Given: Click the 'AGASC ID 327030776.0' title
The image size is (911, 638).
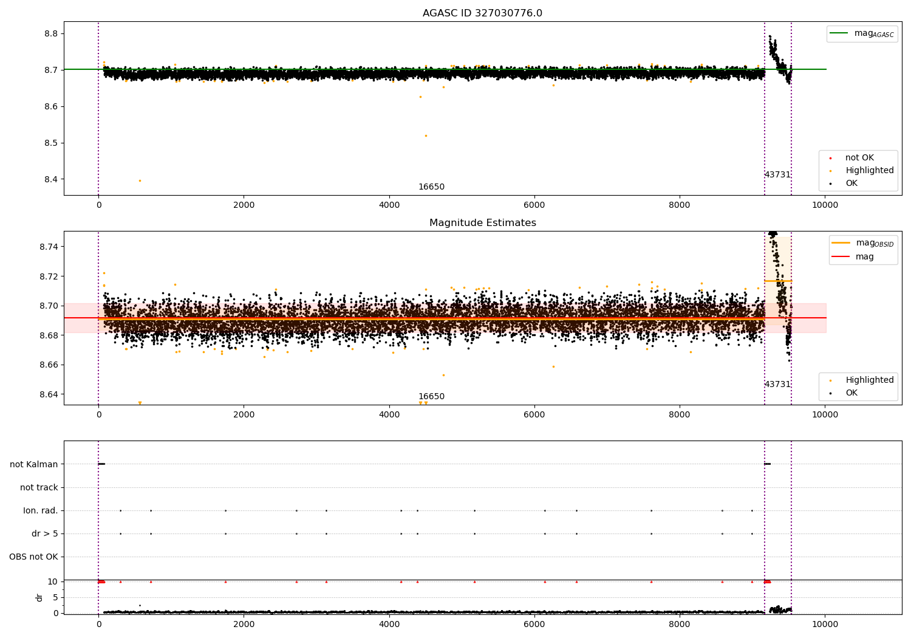Looking at the screenshot, I should [x=482, y=13].
